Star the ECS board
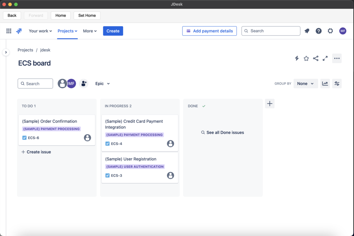The height and width of the screenshot is (236, 354). pos(306,58)
